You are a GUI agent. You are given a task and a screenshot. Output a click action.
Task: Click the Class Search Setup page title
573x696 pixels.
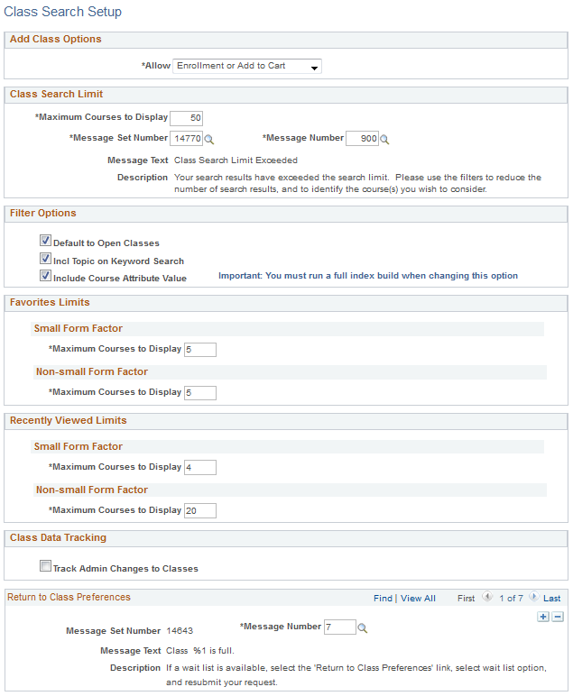[x=62, y=12]
